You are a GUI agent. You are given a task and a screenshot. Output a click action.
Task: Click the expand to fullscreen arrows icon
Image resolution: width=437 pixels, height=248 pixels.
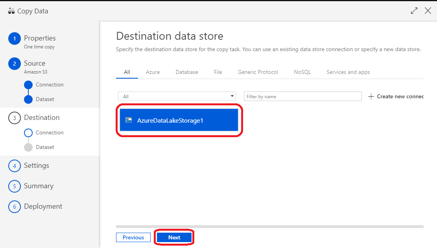point(414,11)
